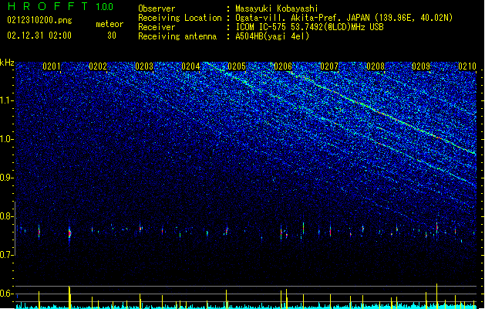This screenshot has height=309, width=485.
Task: Click the meteor count 30
Action: coord(112,36)
